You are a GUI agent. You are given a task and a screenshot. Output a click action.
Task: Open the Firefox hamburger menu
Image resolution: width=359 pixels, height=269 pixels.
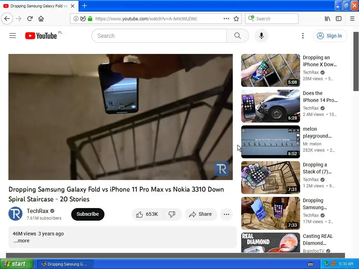352,19
